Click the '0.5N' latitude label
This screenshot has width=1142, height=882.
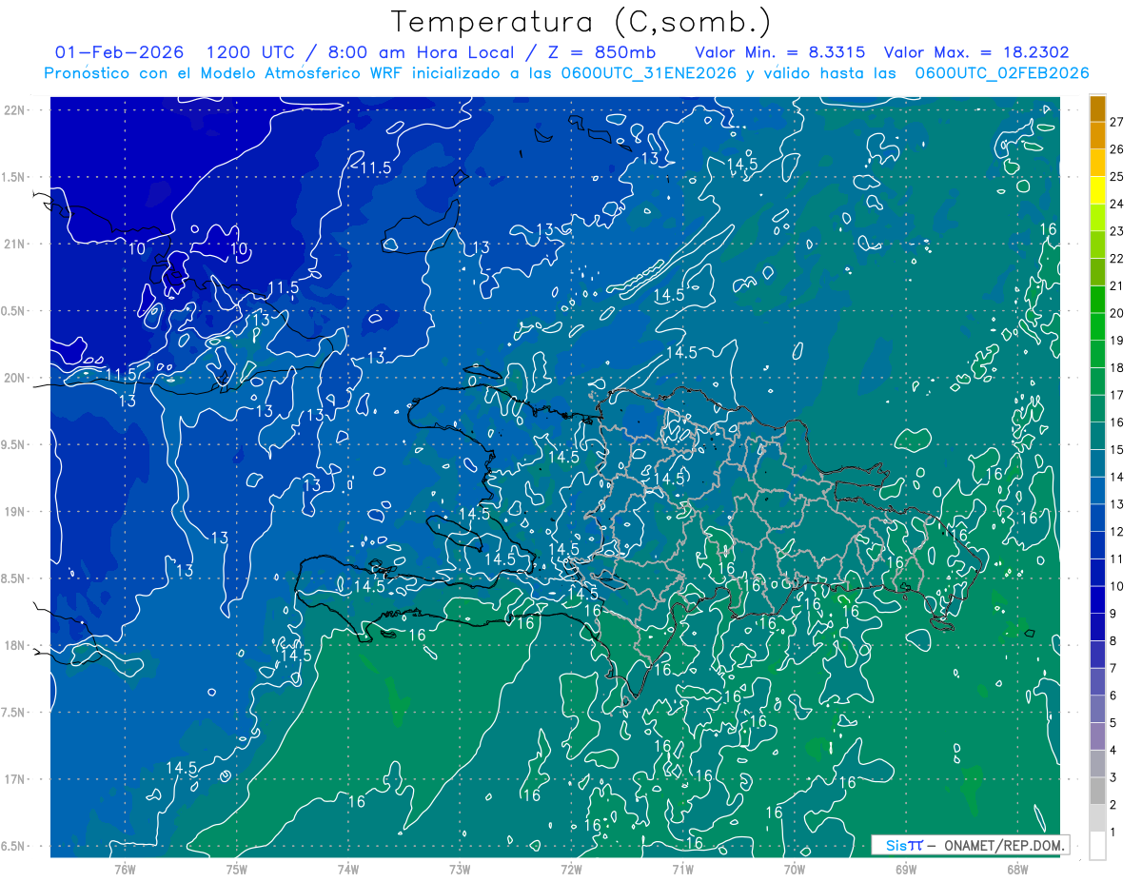point(14,311)
